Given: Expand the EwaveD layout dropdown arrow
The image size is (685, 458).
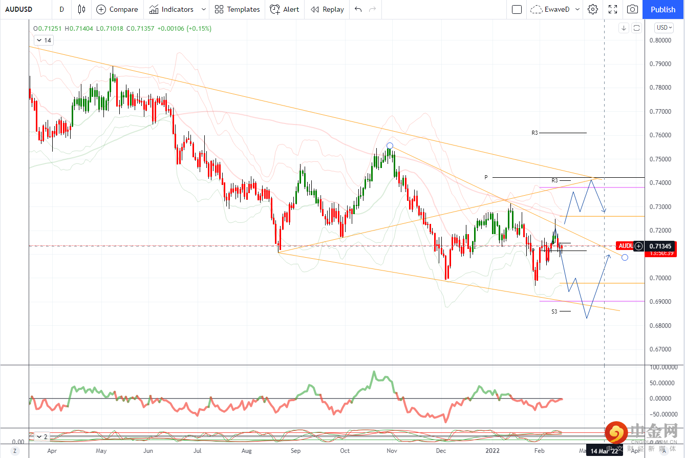Looking at the screenshot, I should point(578,9).
